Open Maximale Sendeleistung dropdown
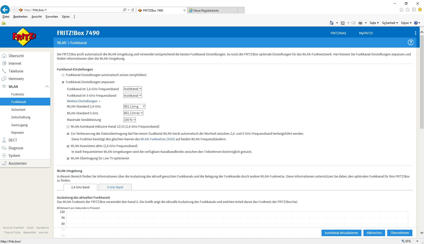The image size is (424, 244). click(x=130, y=120)
